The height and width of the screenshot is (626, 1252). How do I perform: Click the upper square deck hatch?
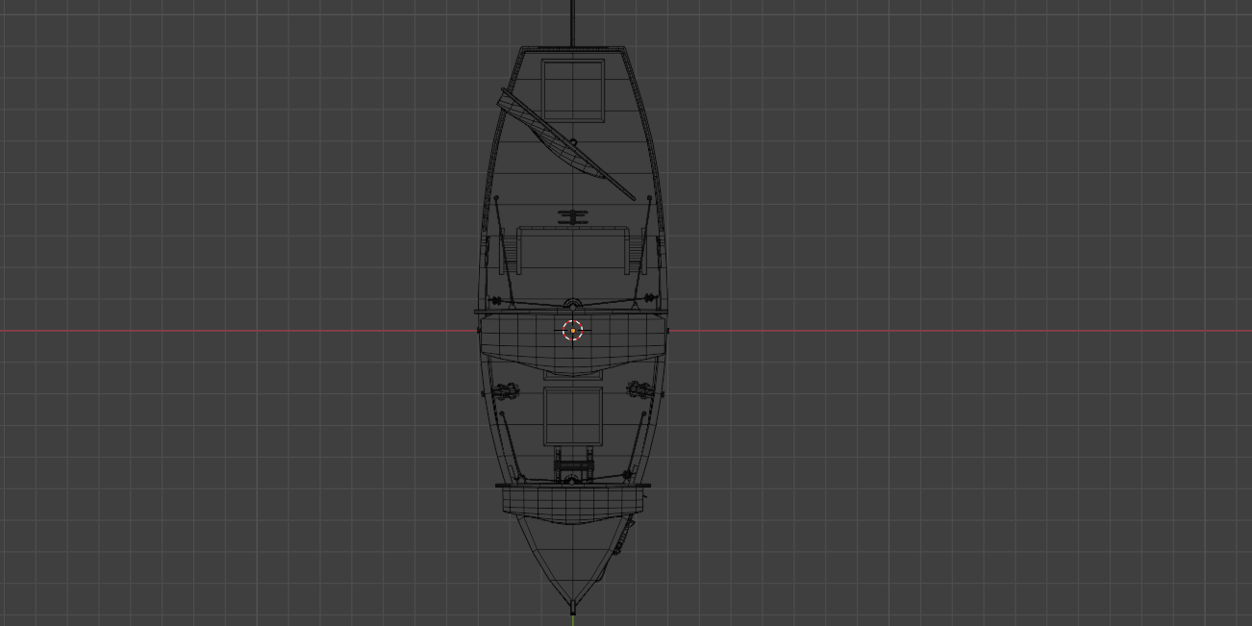(573, 89)
